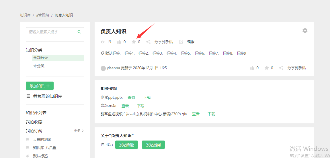Click breadcrumb a管理组

coord(42,15)
